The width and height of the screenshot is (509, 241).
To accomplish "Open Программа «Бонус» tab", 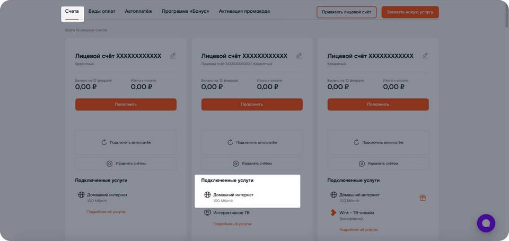I will click(185, 11).
